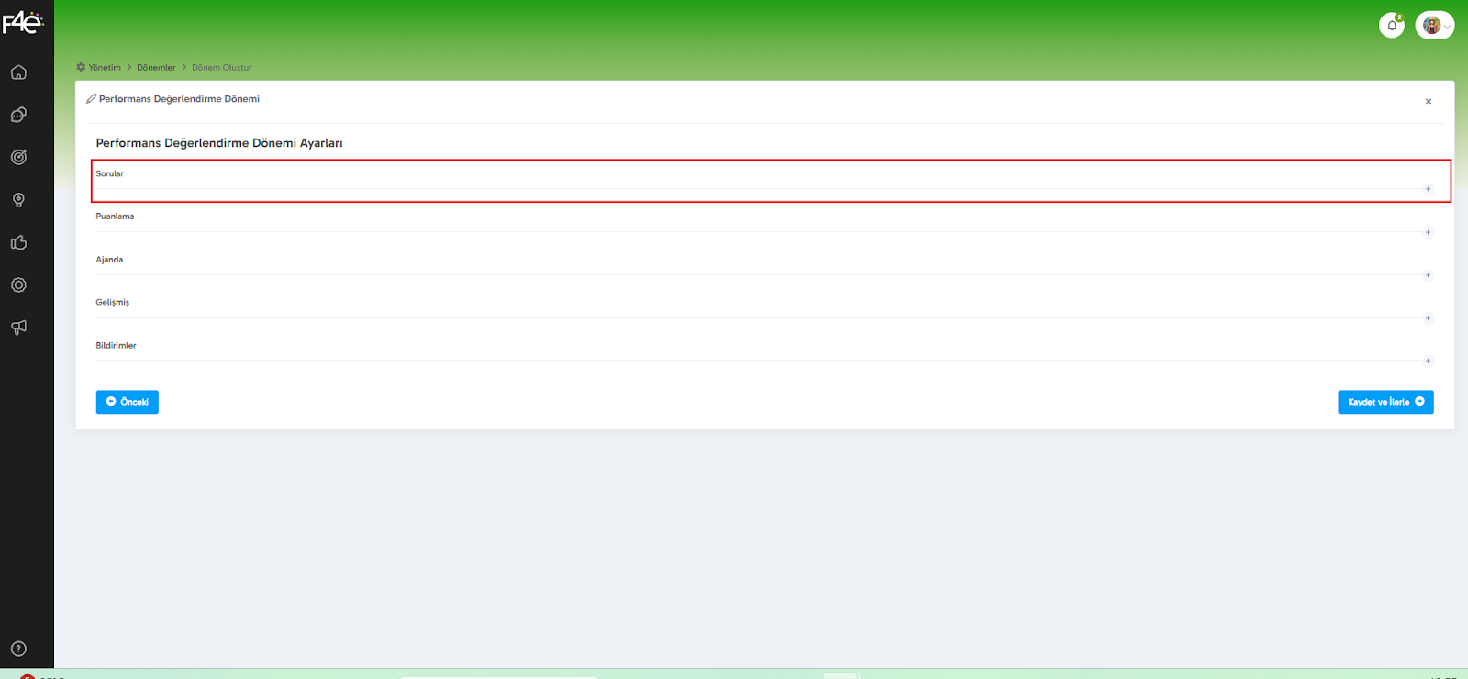Go to Dönemler breadcrumb

156,68
